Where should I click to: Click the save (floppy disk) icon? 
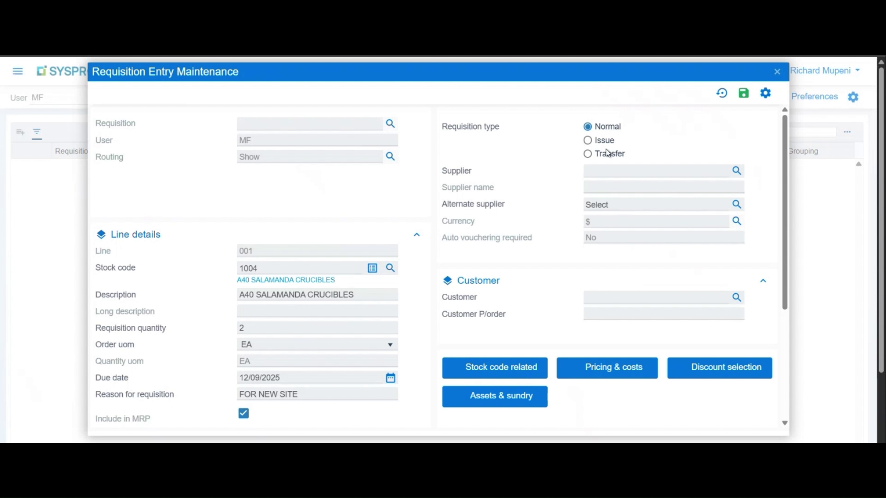click(x=743, y=93)
